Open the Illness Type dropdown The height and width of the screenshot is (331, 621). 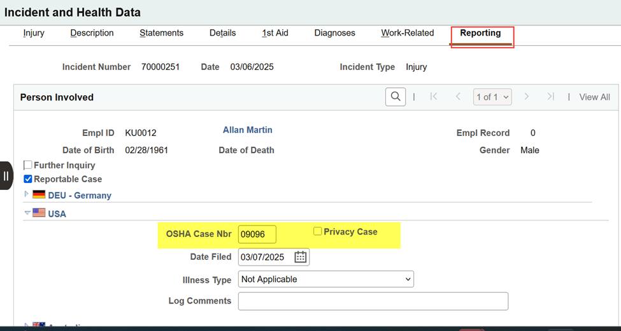click(325, 279)
